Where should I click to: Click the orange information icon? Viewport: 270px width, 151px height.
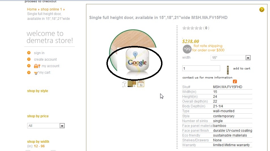[x=235, y=81]
